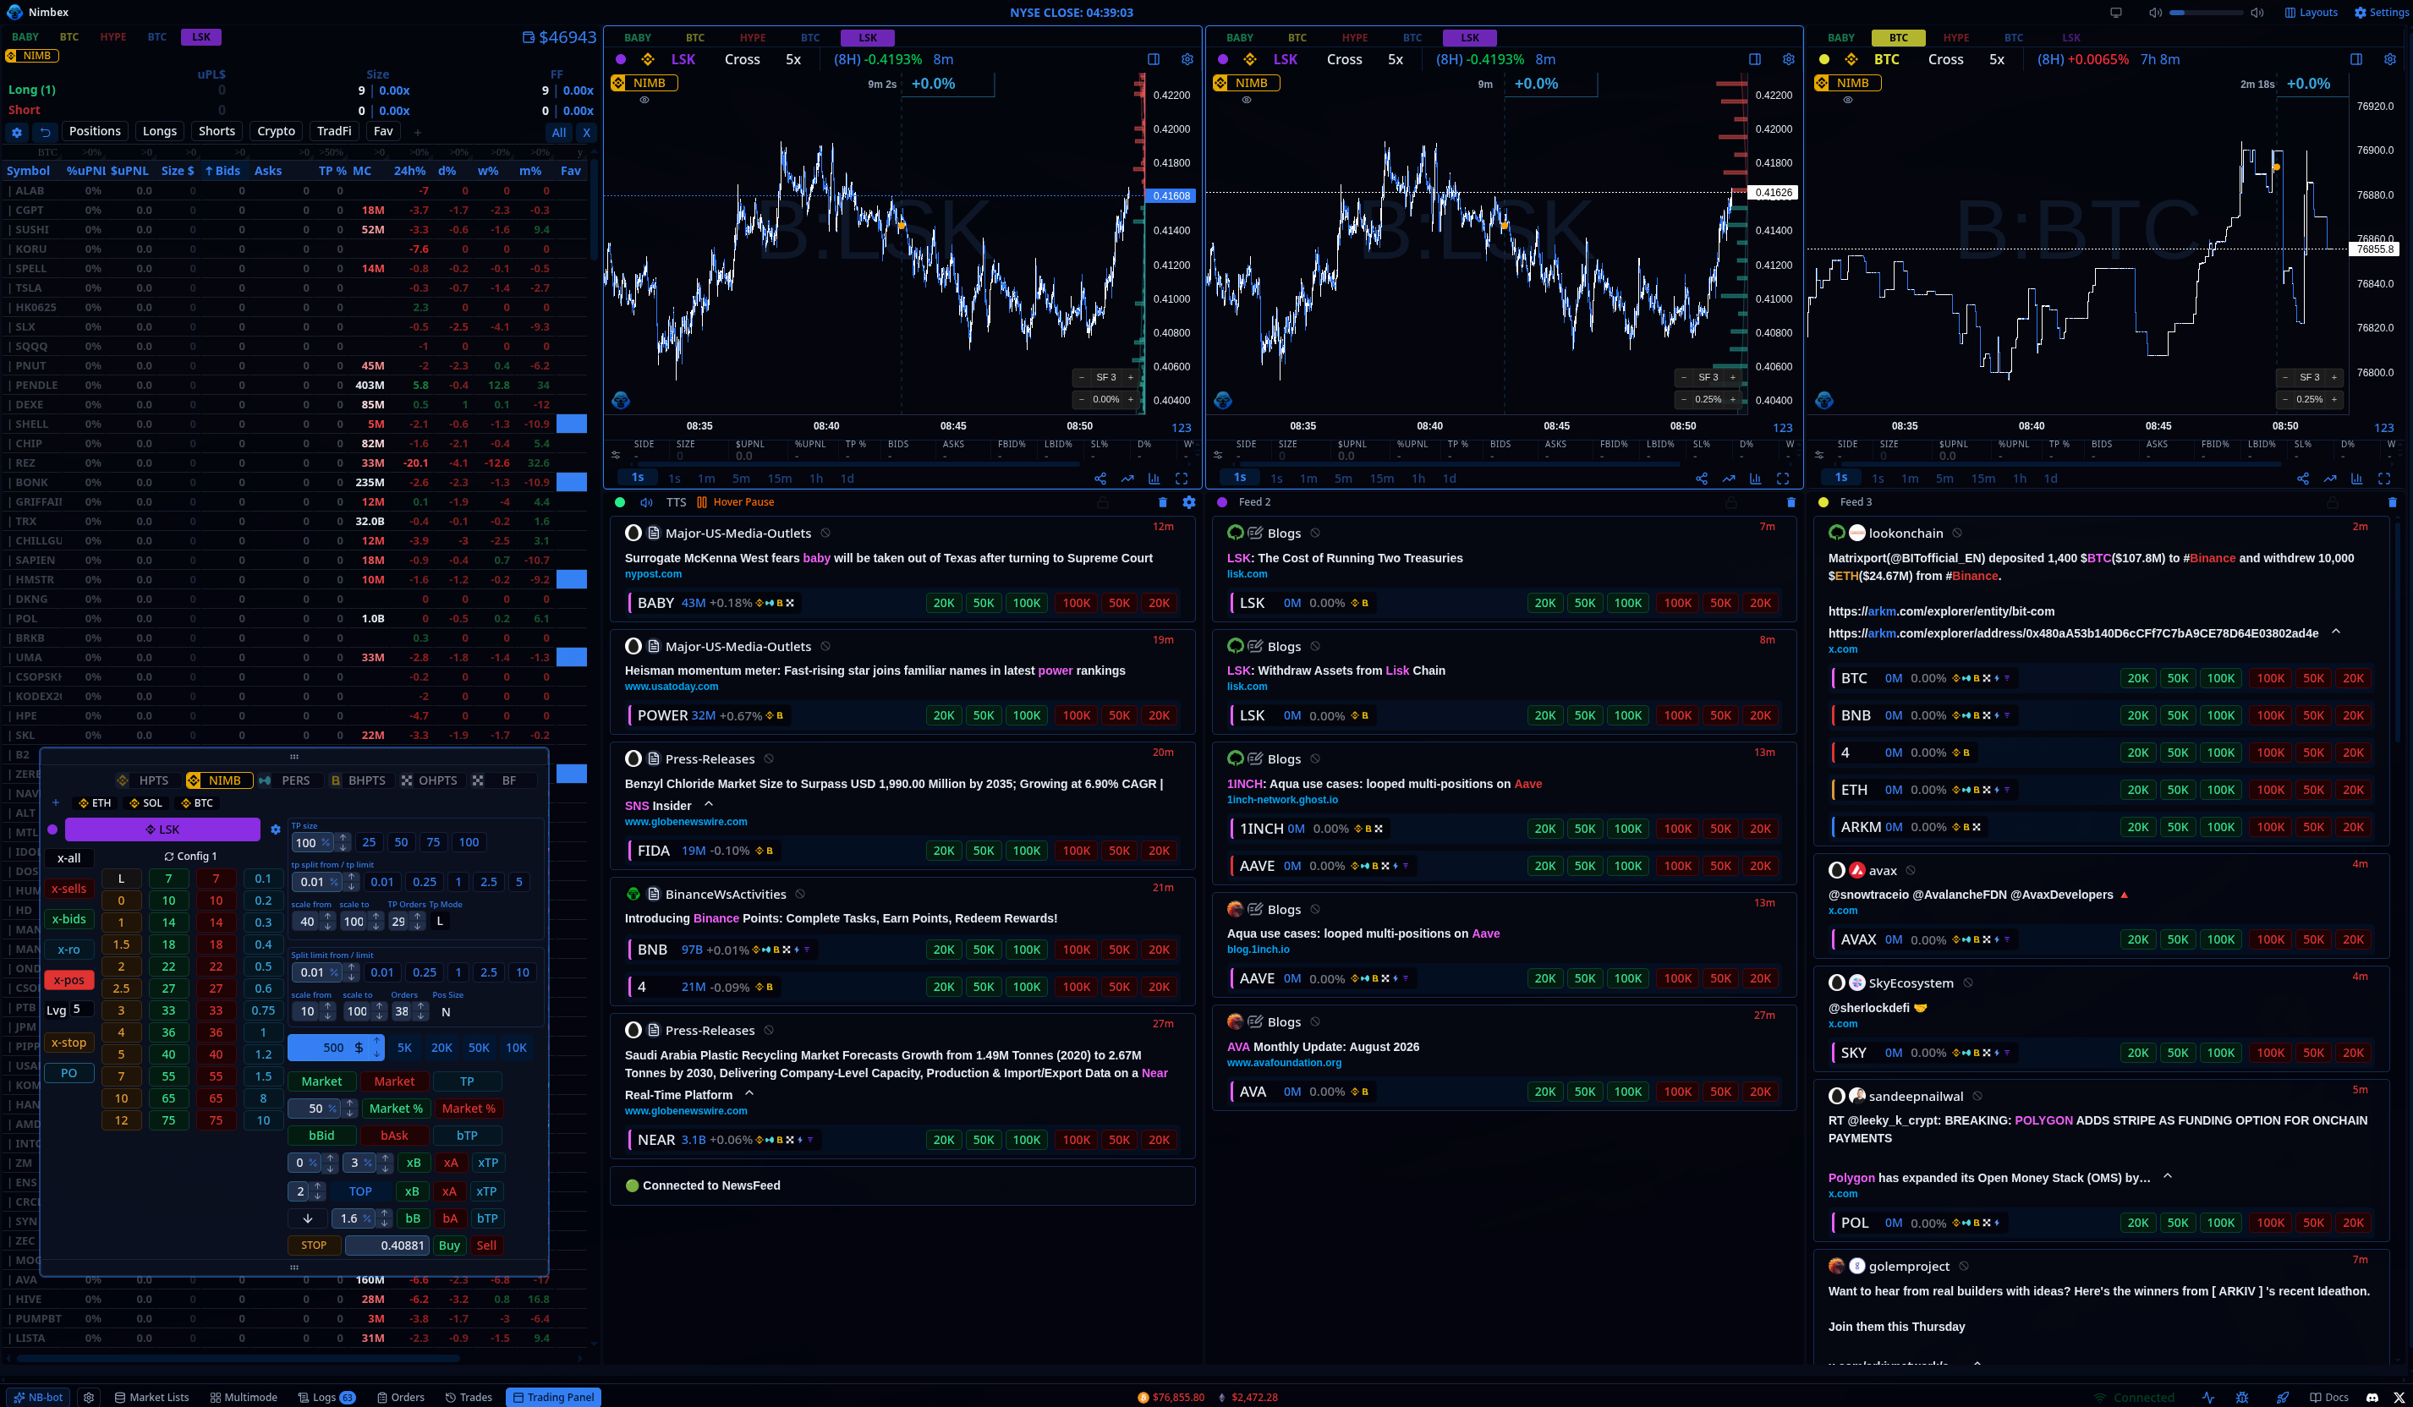Click wallet balance icon near $46943

pyautogui.click(x=529, y=37)
